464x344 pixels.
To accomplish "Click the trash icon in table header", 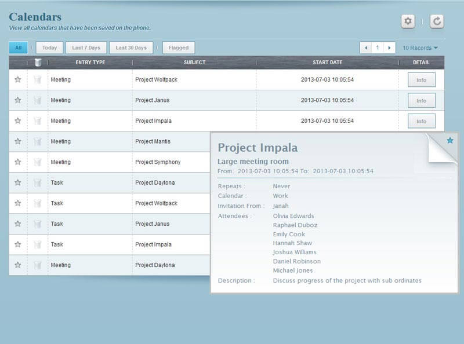I will (38, 63).
